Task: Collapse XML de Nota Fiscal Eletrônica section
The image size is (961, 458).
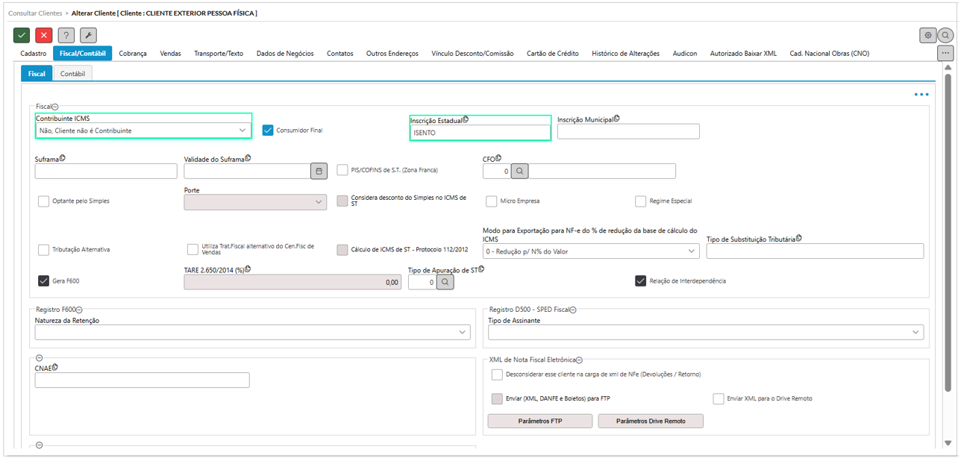Action: (580, 360)
